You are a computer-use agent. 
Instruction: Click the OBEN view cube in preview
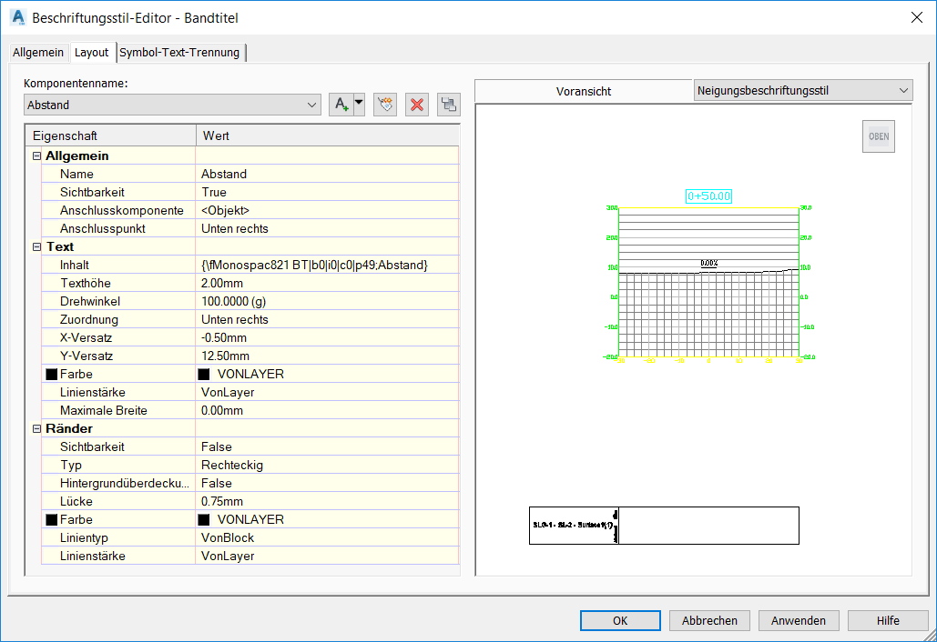click(878, 136)
